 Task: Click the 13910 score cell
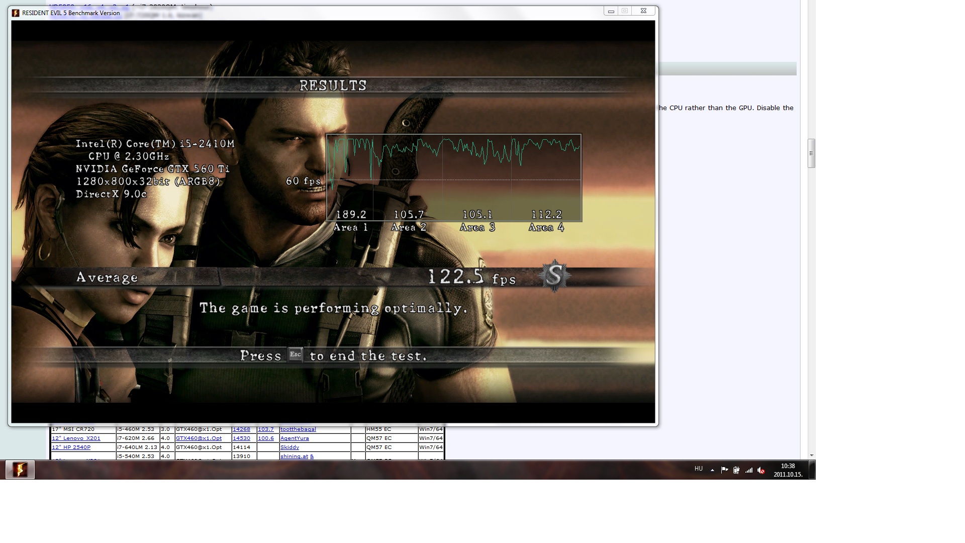click(x=244, y=457)
